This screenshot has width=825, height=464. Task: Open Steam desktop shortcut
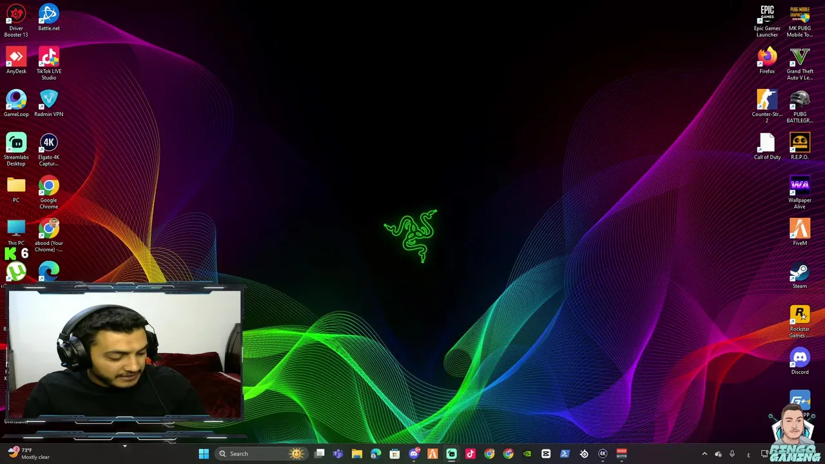tap(800, 276)
